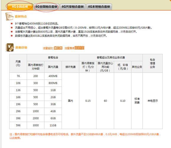The width and height of the screenshot is (171, 148).
Task: Click the 1GB data cell
Action: (53, 90)
